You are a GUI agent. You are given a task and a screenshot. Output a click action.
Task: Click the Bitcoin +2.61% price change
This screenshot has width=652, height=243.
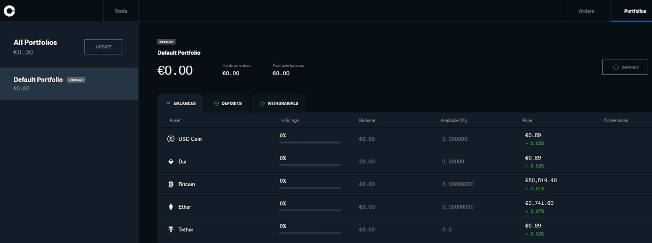click(x=535, y=189)
